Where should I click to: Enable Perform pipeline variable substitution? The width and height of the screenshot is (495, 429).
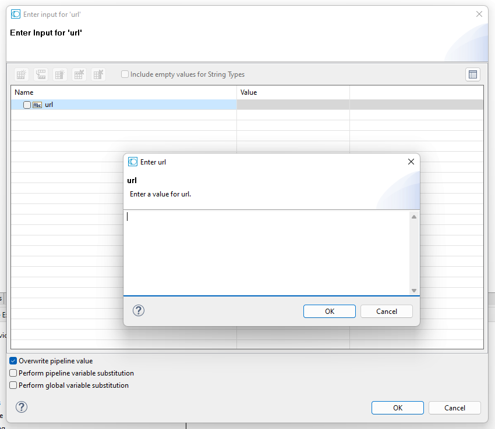tap(12, 373)
